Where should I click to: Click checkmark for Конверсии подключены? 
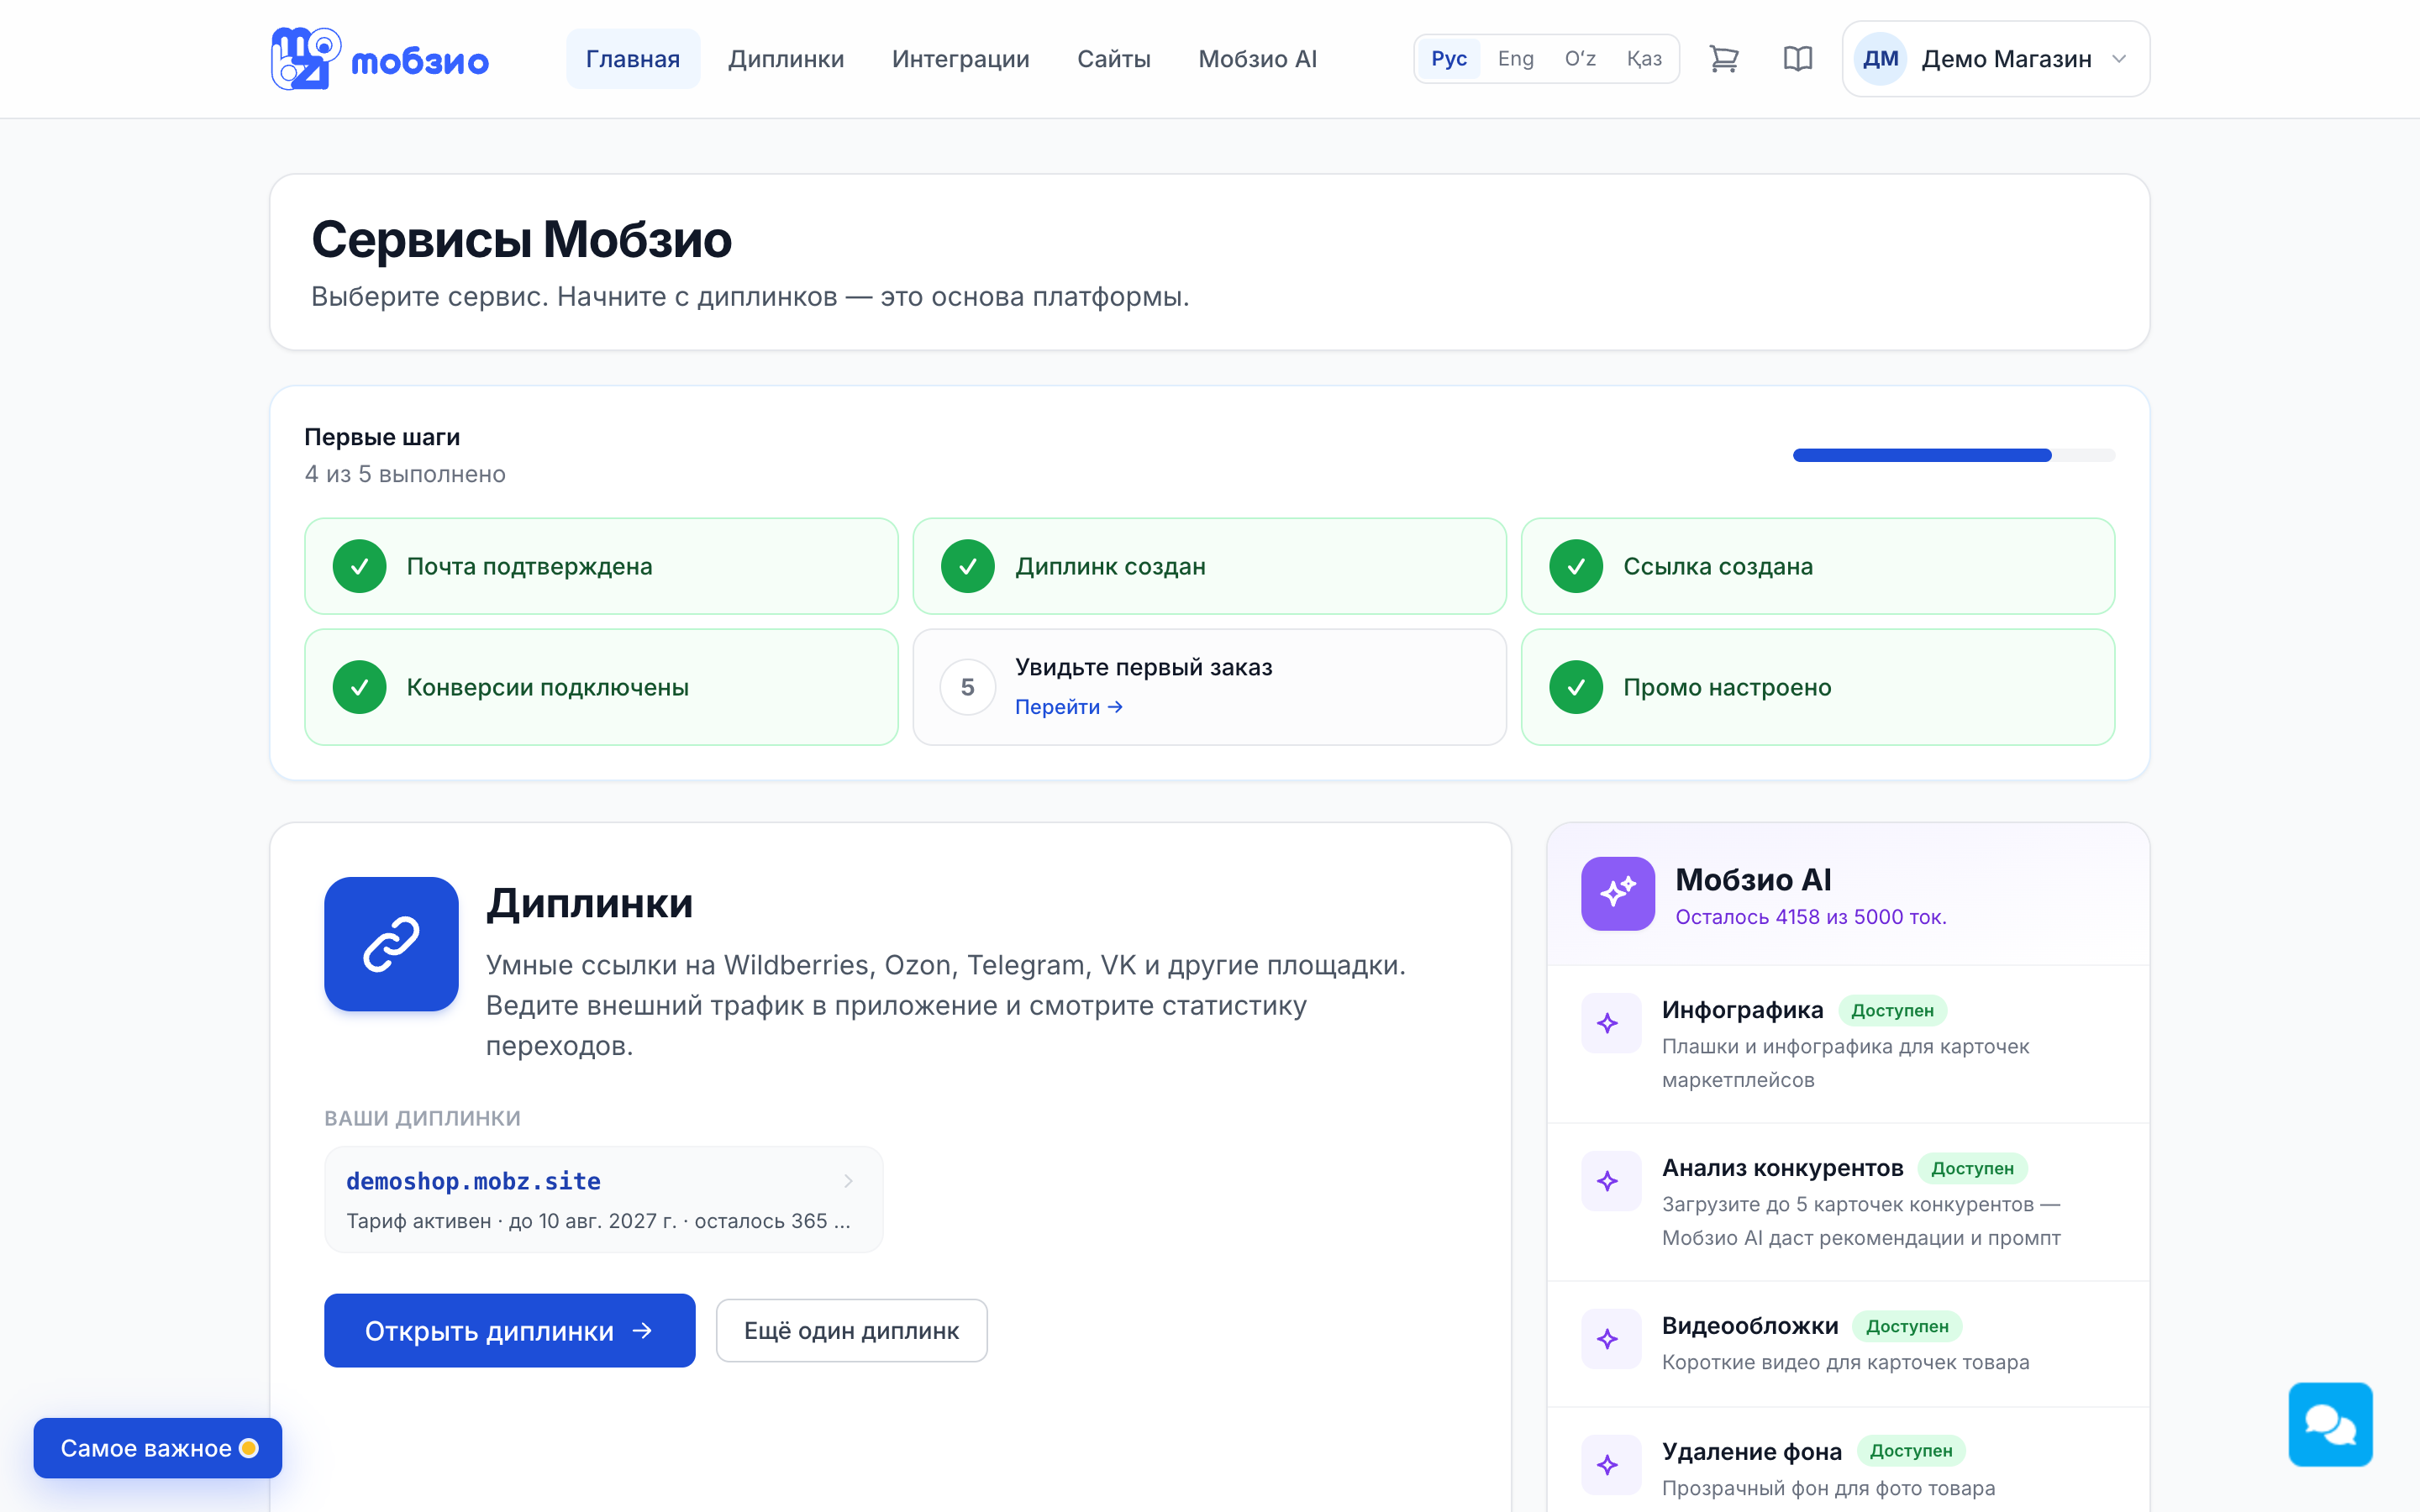pyautogui.click(x=359, y=687)
